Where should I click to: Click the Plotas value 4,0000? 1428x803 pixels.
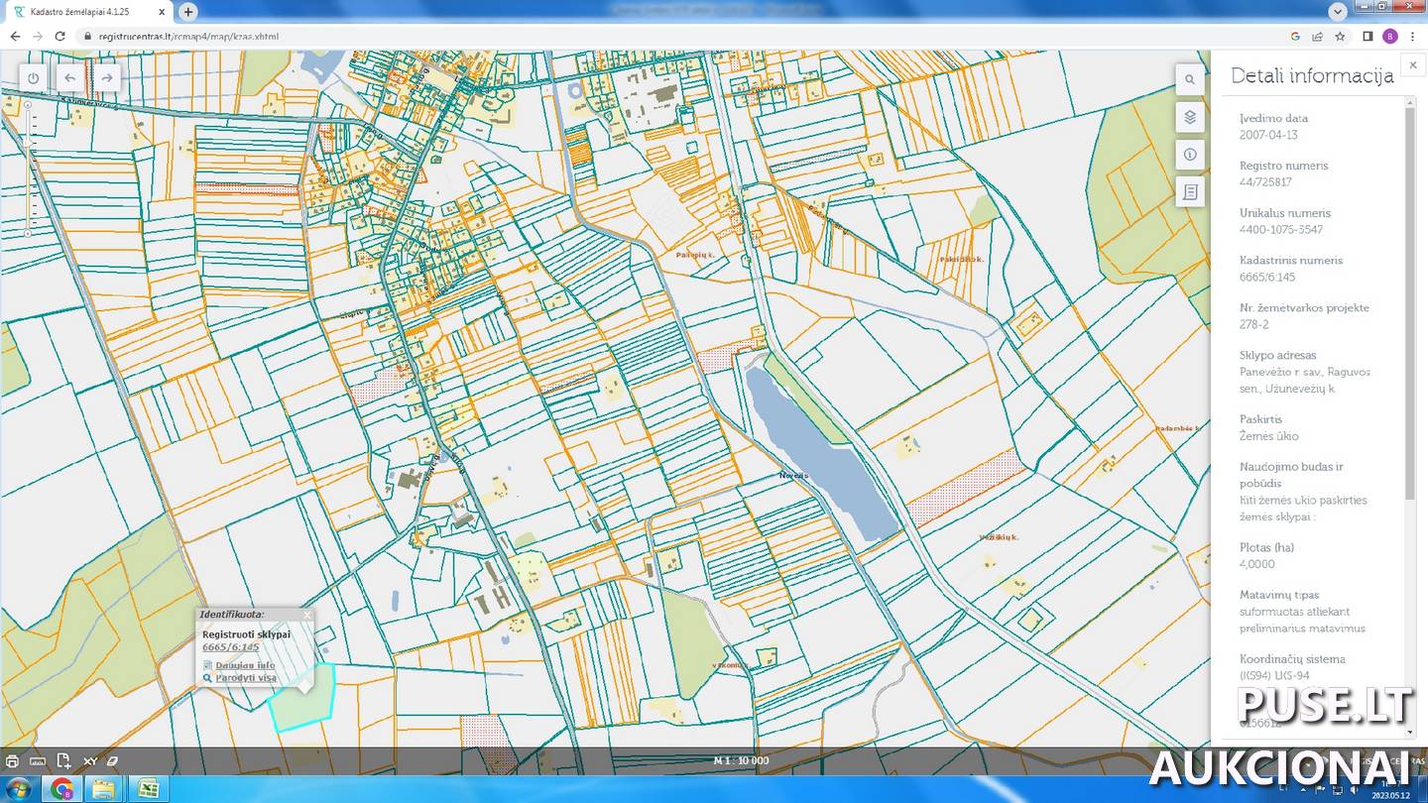tap(1257, 564)
